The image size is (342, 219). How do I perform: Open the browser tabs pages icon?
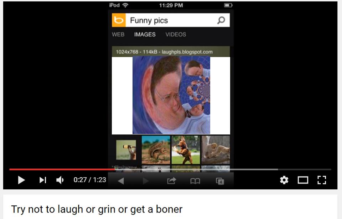[220, 181]
